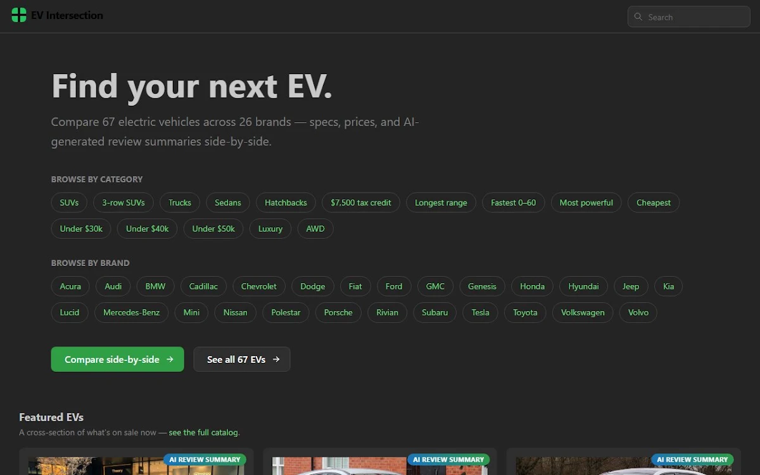
Task: Select the Genesis brand chip
Action: [x=482, y=286]
